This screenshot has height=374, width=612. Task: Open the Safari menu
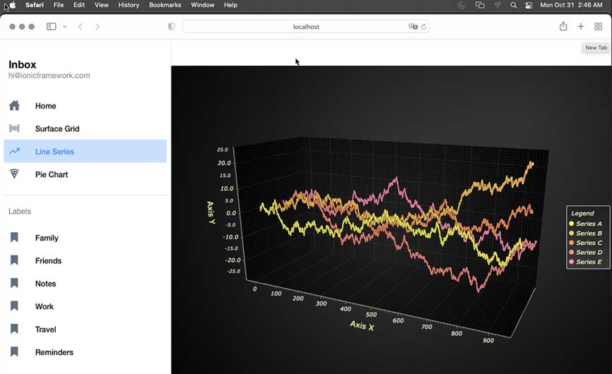point(35,5)
